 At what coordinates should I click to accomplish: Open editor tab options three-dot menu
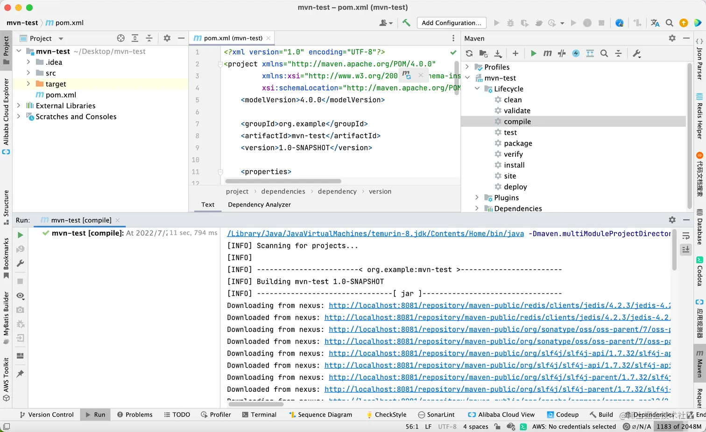pyautogui.click(x=453, y=38)
